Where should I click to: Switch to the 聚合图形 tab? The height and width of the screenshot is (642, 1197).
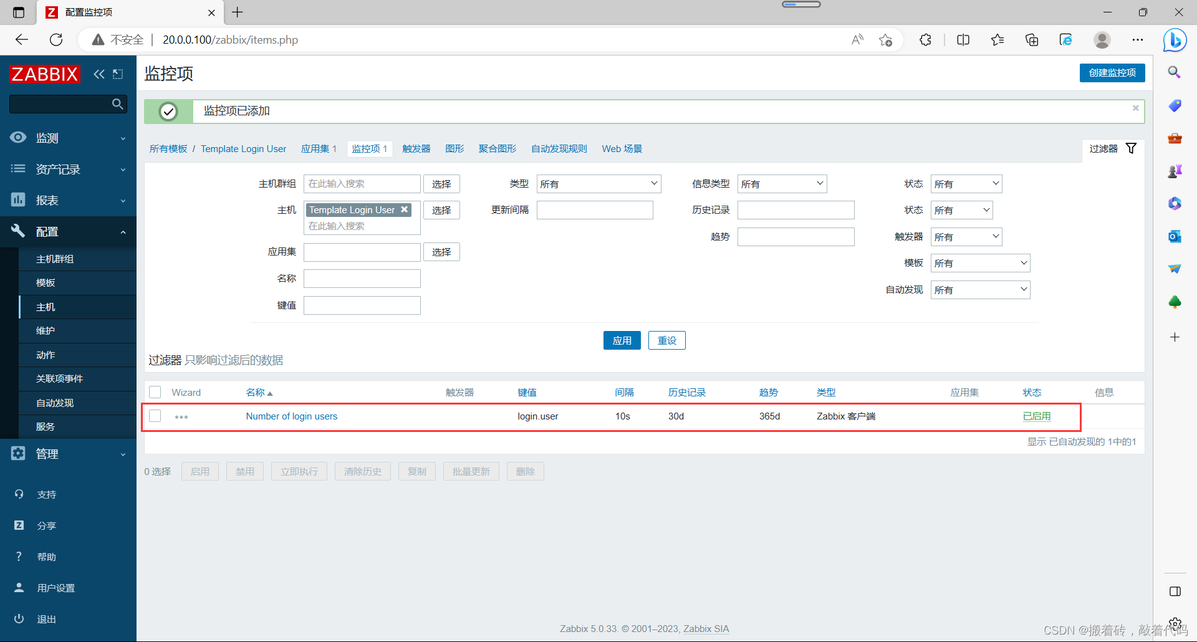[498, 148]
